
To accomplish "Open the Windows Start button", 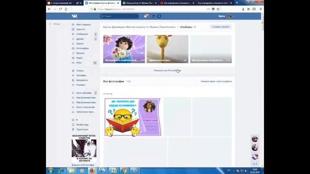I will 50,171.
